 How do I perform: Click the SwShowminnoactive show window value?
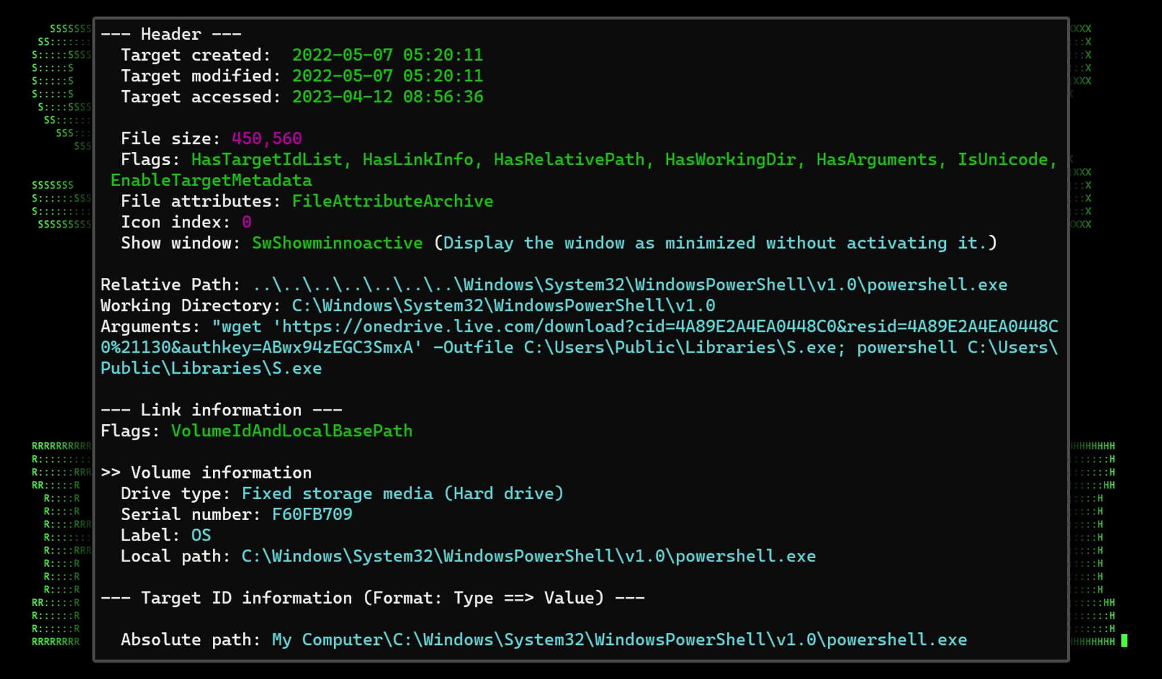pyautogui.click(x=337, y=243)
